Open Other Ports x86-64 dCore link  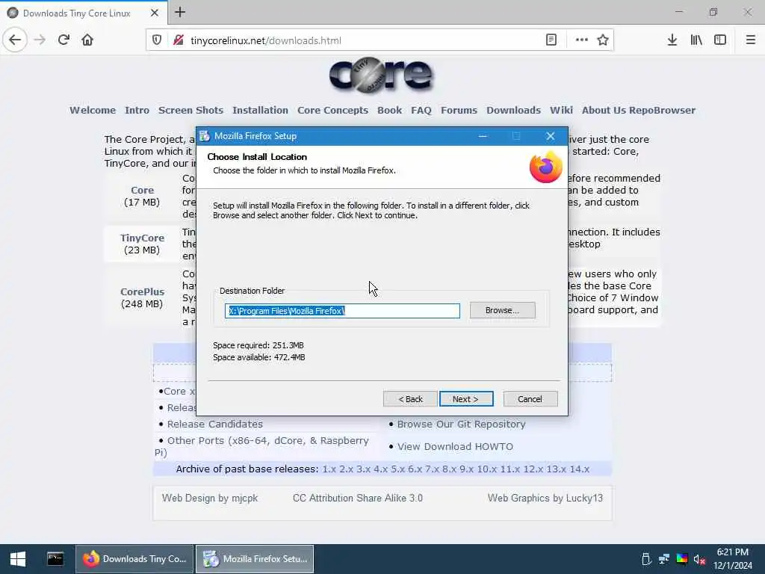(262, 446)
